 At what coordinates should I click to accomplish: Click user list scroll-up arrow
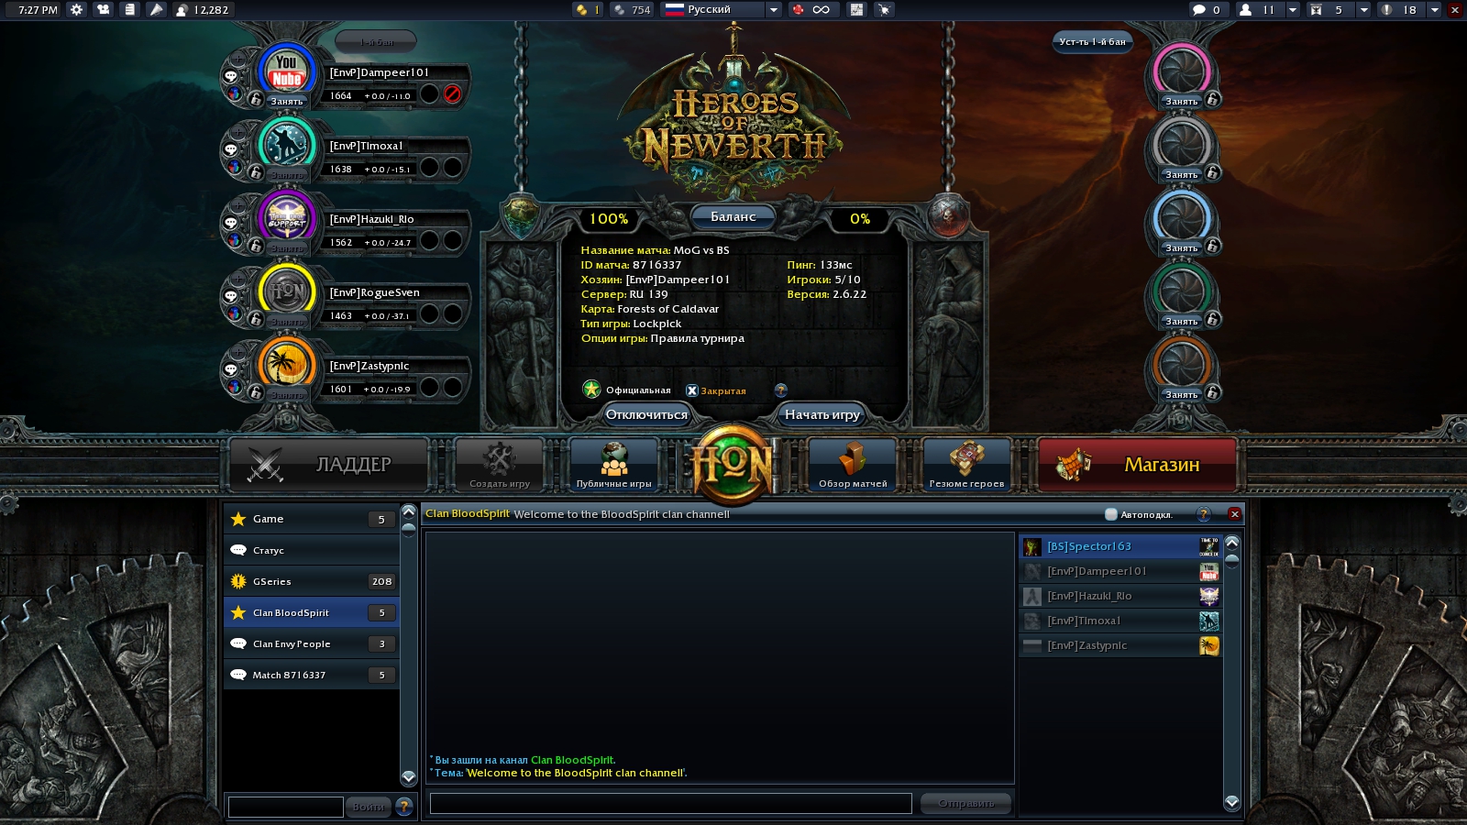1232,543
